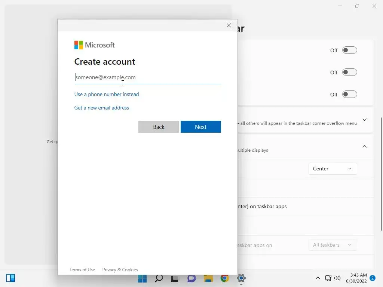Screen dimensions: 383x287
Task: Open File Explorer from the taskbar
Action: click(x=208, y=278)
